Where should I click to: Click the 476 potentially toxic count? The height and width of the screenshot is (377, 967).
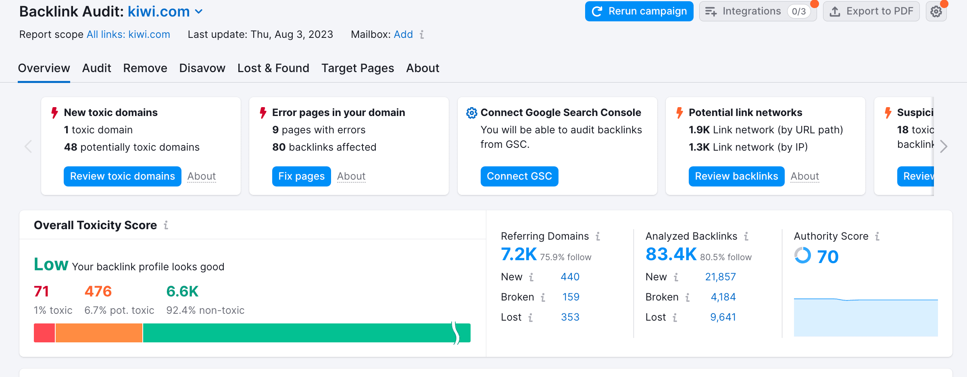(98, 291)
